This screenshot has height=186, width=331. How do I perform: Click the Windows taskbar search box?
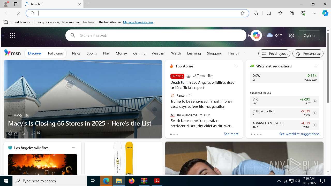pos(50,181)
